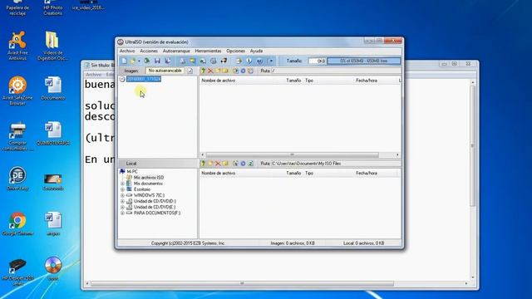Screen dimensions: 532x299
Task: Click red X delete in Local toolbar
Action: (218, 164)
